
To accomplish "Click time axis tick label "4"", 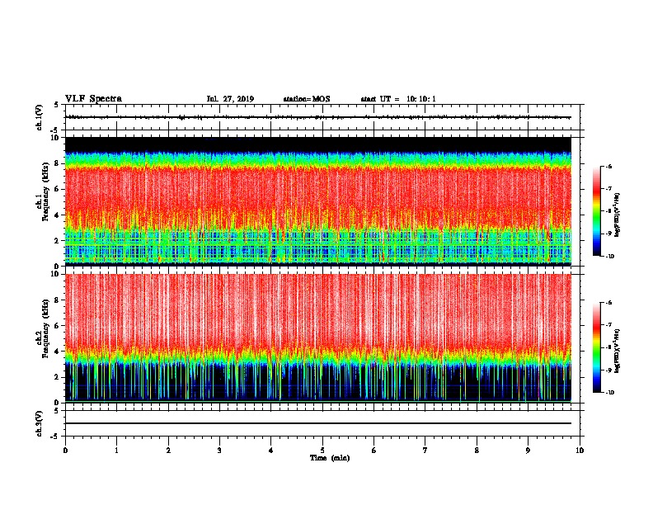I will (x=271, y=451).
